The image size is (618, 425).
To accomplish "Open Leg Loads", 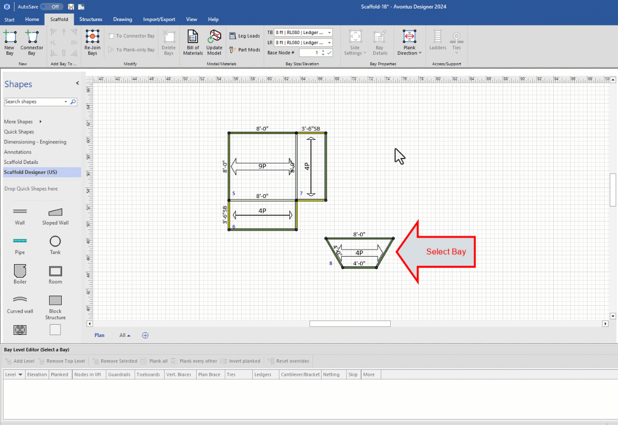I will point(245,36).
